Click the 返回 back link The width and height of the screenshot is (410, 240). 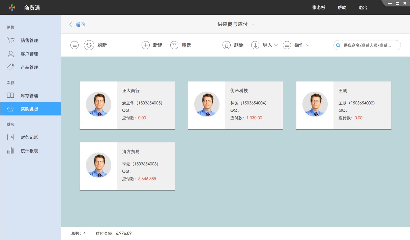[x=77, y=25]
